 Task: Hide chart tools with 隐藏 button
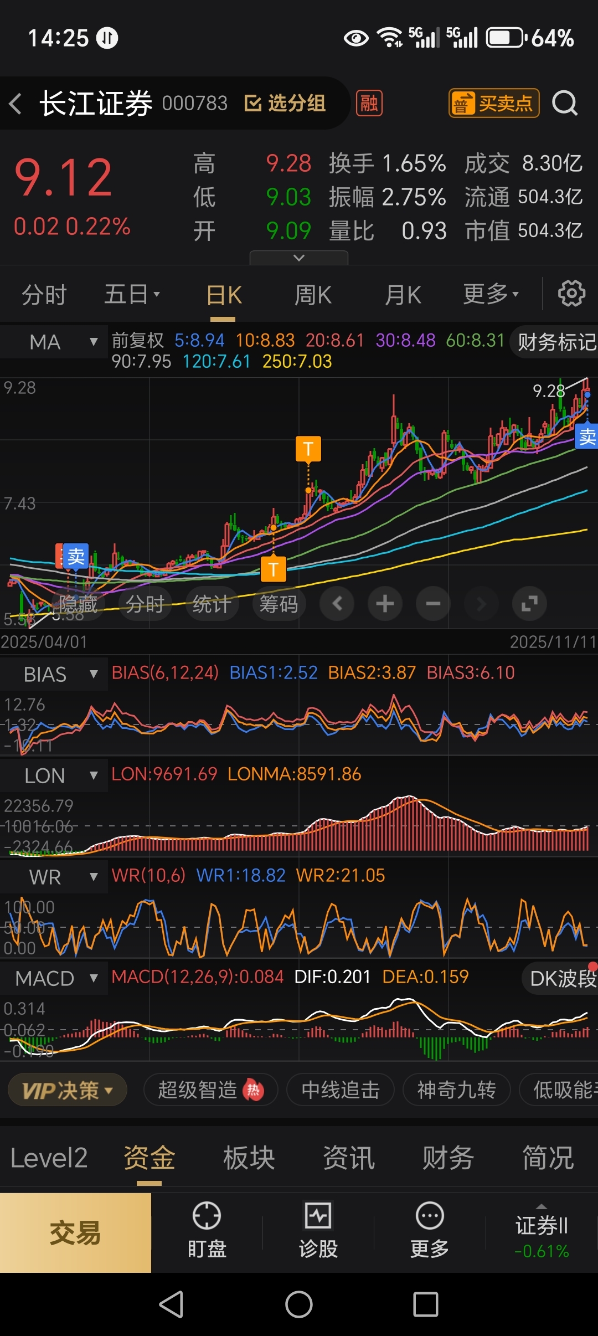[78, 604]
